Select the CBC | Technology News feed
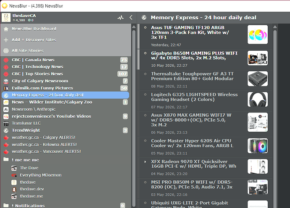Screen dimensions: 290x208 66,67
